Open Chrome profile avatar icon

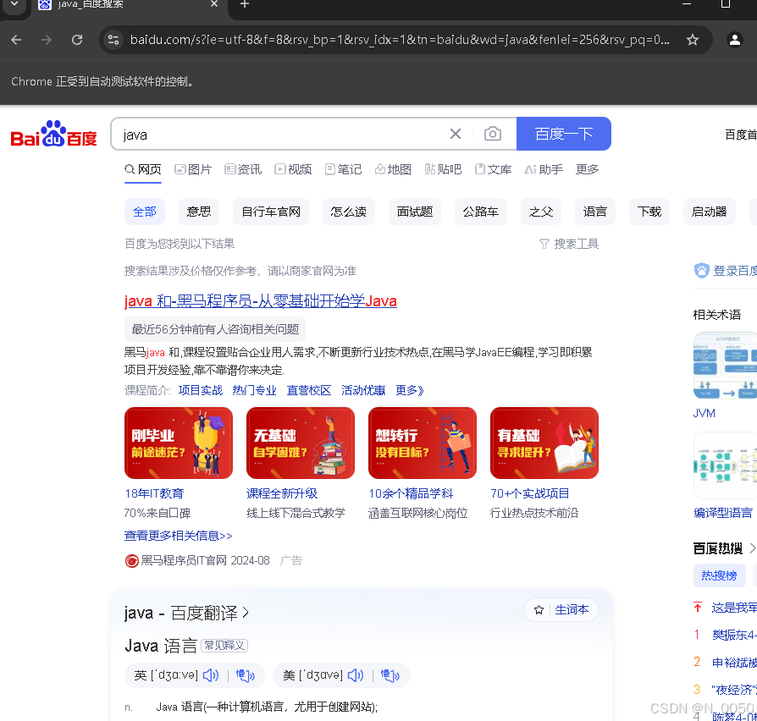[735, 40]
